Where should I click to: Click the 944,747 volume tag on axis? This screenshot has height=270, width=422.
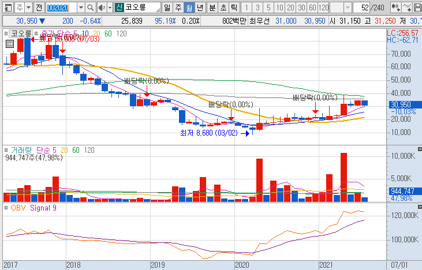[x=405, y=191]
